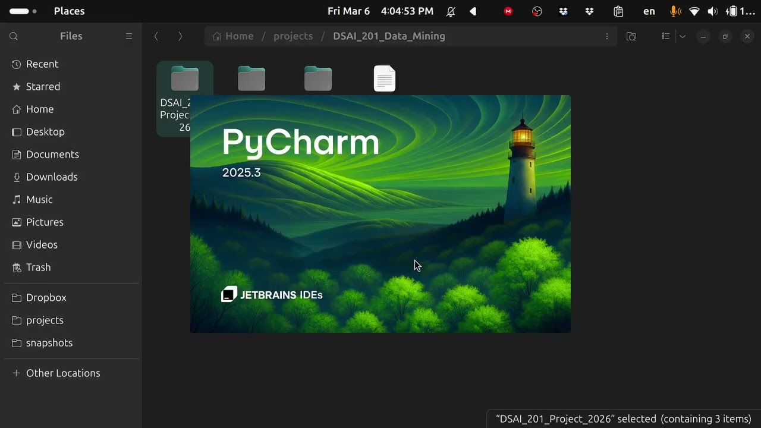
Task: Click the selection status message at bottom
Action: tap(624, 419)
